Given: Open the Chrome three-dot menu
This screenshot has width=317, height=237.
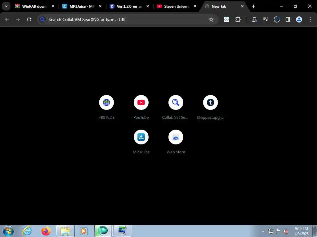Looking at the screenshot, I should [x=310, y=19].
